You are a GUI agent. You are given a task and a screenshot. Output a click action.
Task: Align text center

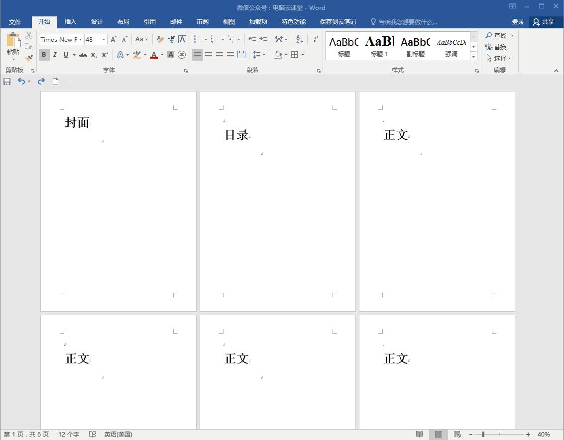pos(208,55)
